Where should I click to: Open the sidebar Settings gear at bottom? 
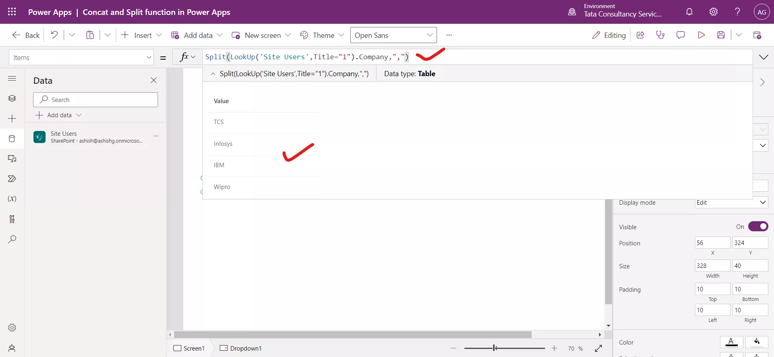tap(12, 328)
